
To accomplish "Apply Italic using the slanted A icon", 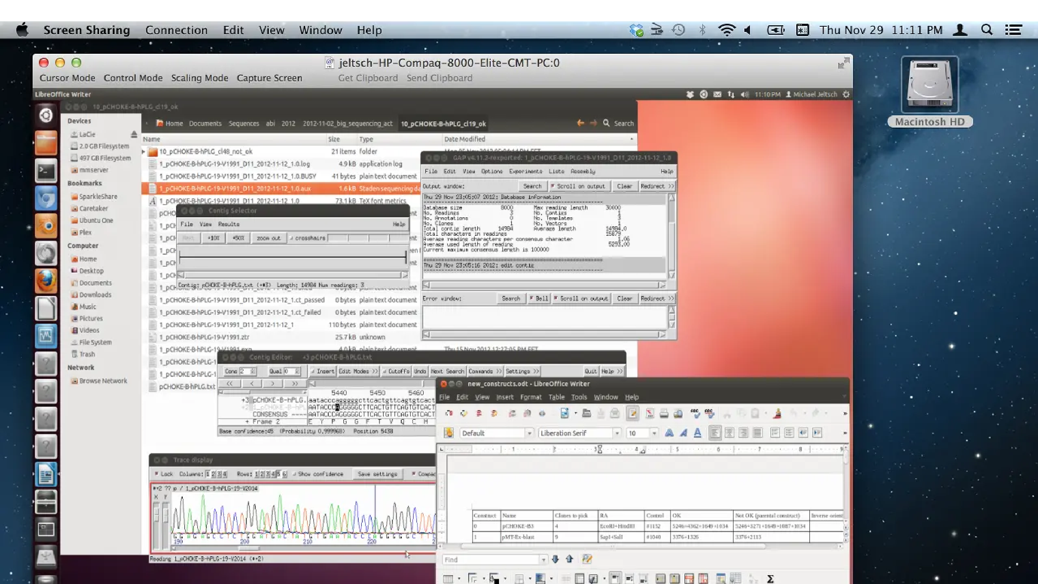I will click(683, 433).
